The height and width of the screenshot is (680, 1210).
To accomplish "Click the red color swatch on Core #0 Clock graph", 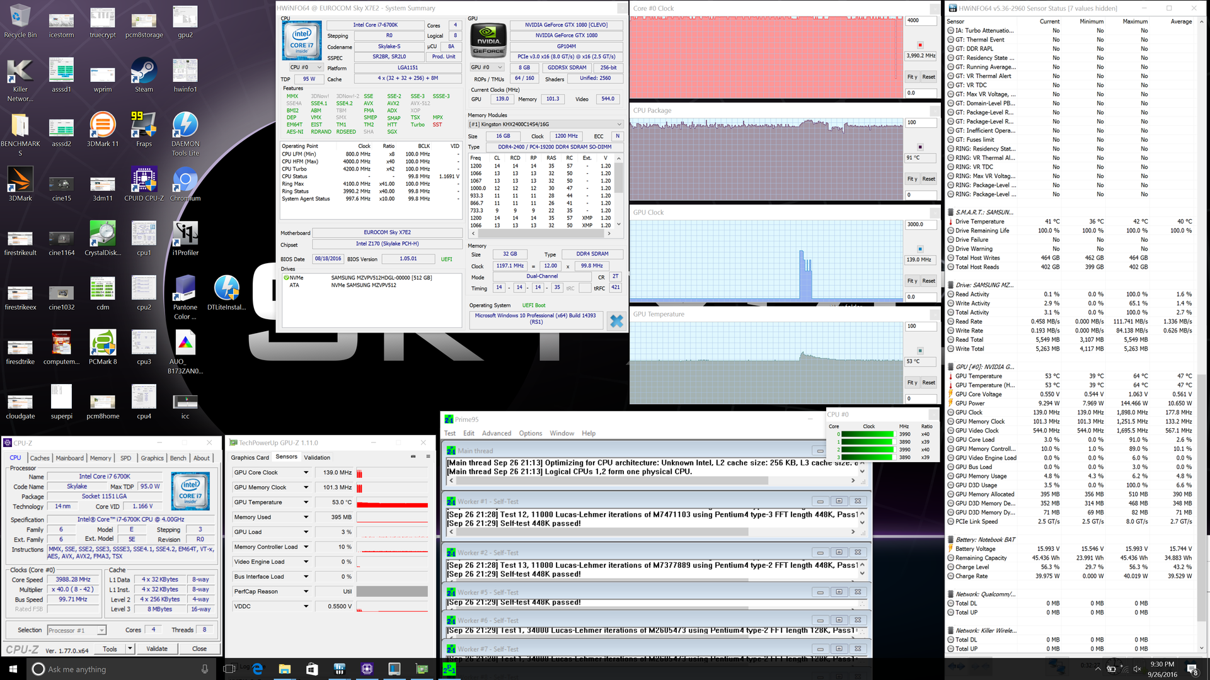I will click(x=920, y=45).
